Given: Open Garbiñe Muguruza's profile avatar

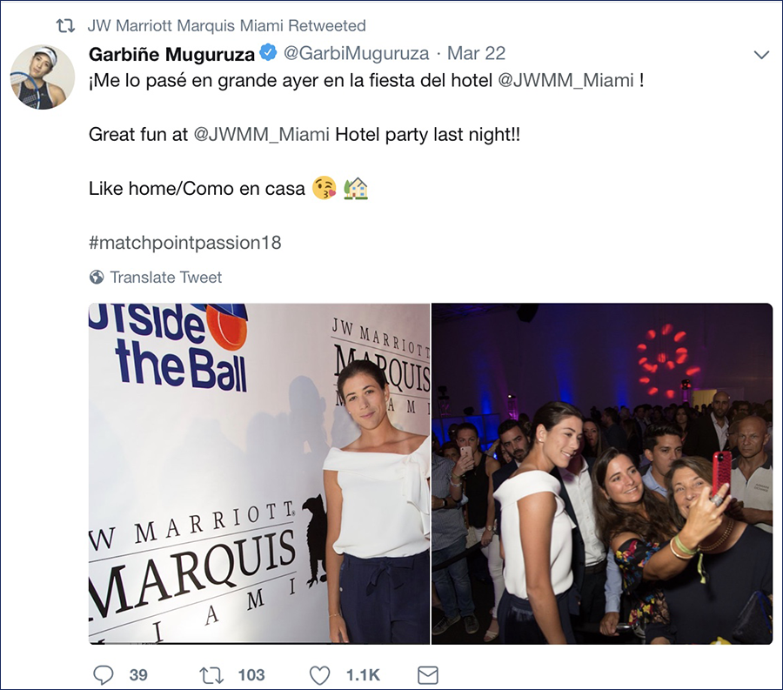Looking at the screenshot, I should (x=43, y=77).
